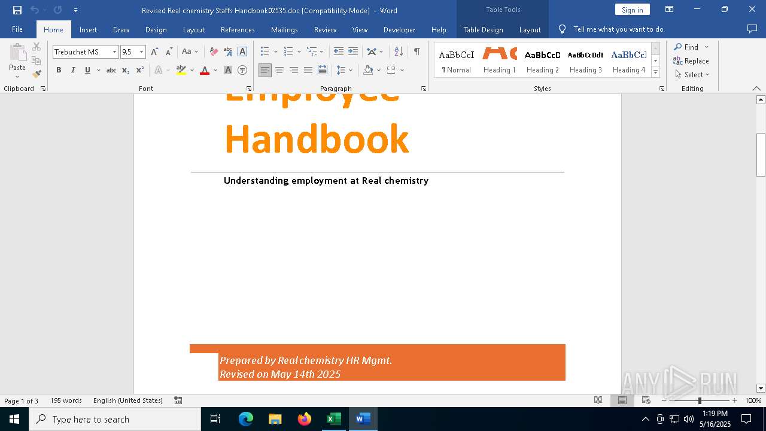Save the document from the Quick Access Toolbar

[17, 10]
